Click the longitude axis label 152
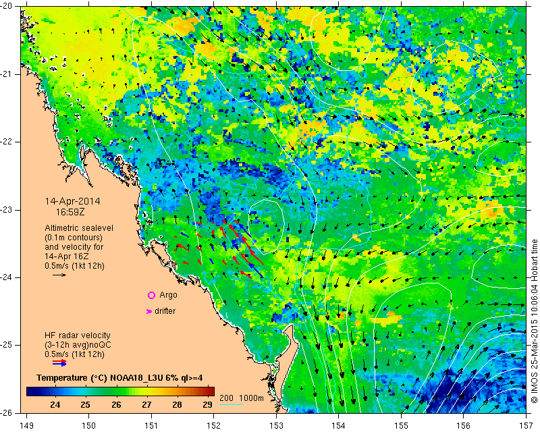540x432 pixels. tap(213, 426)
